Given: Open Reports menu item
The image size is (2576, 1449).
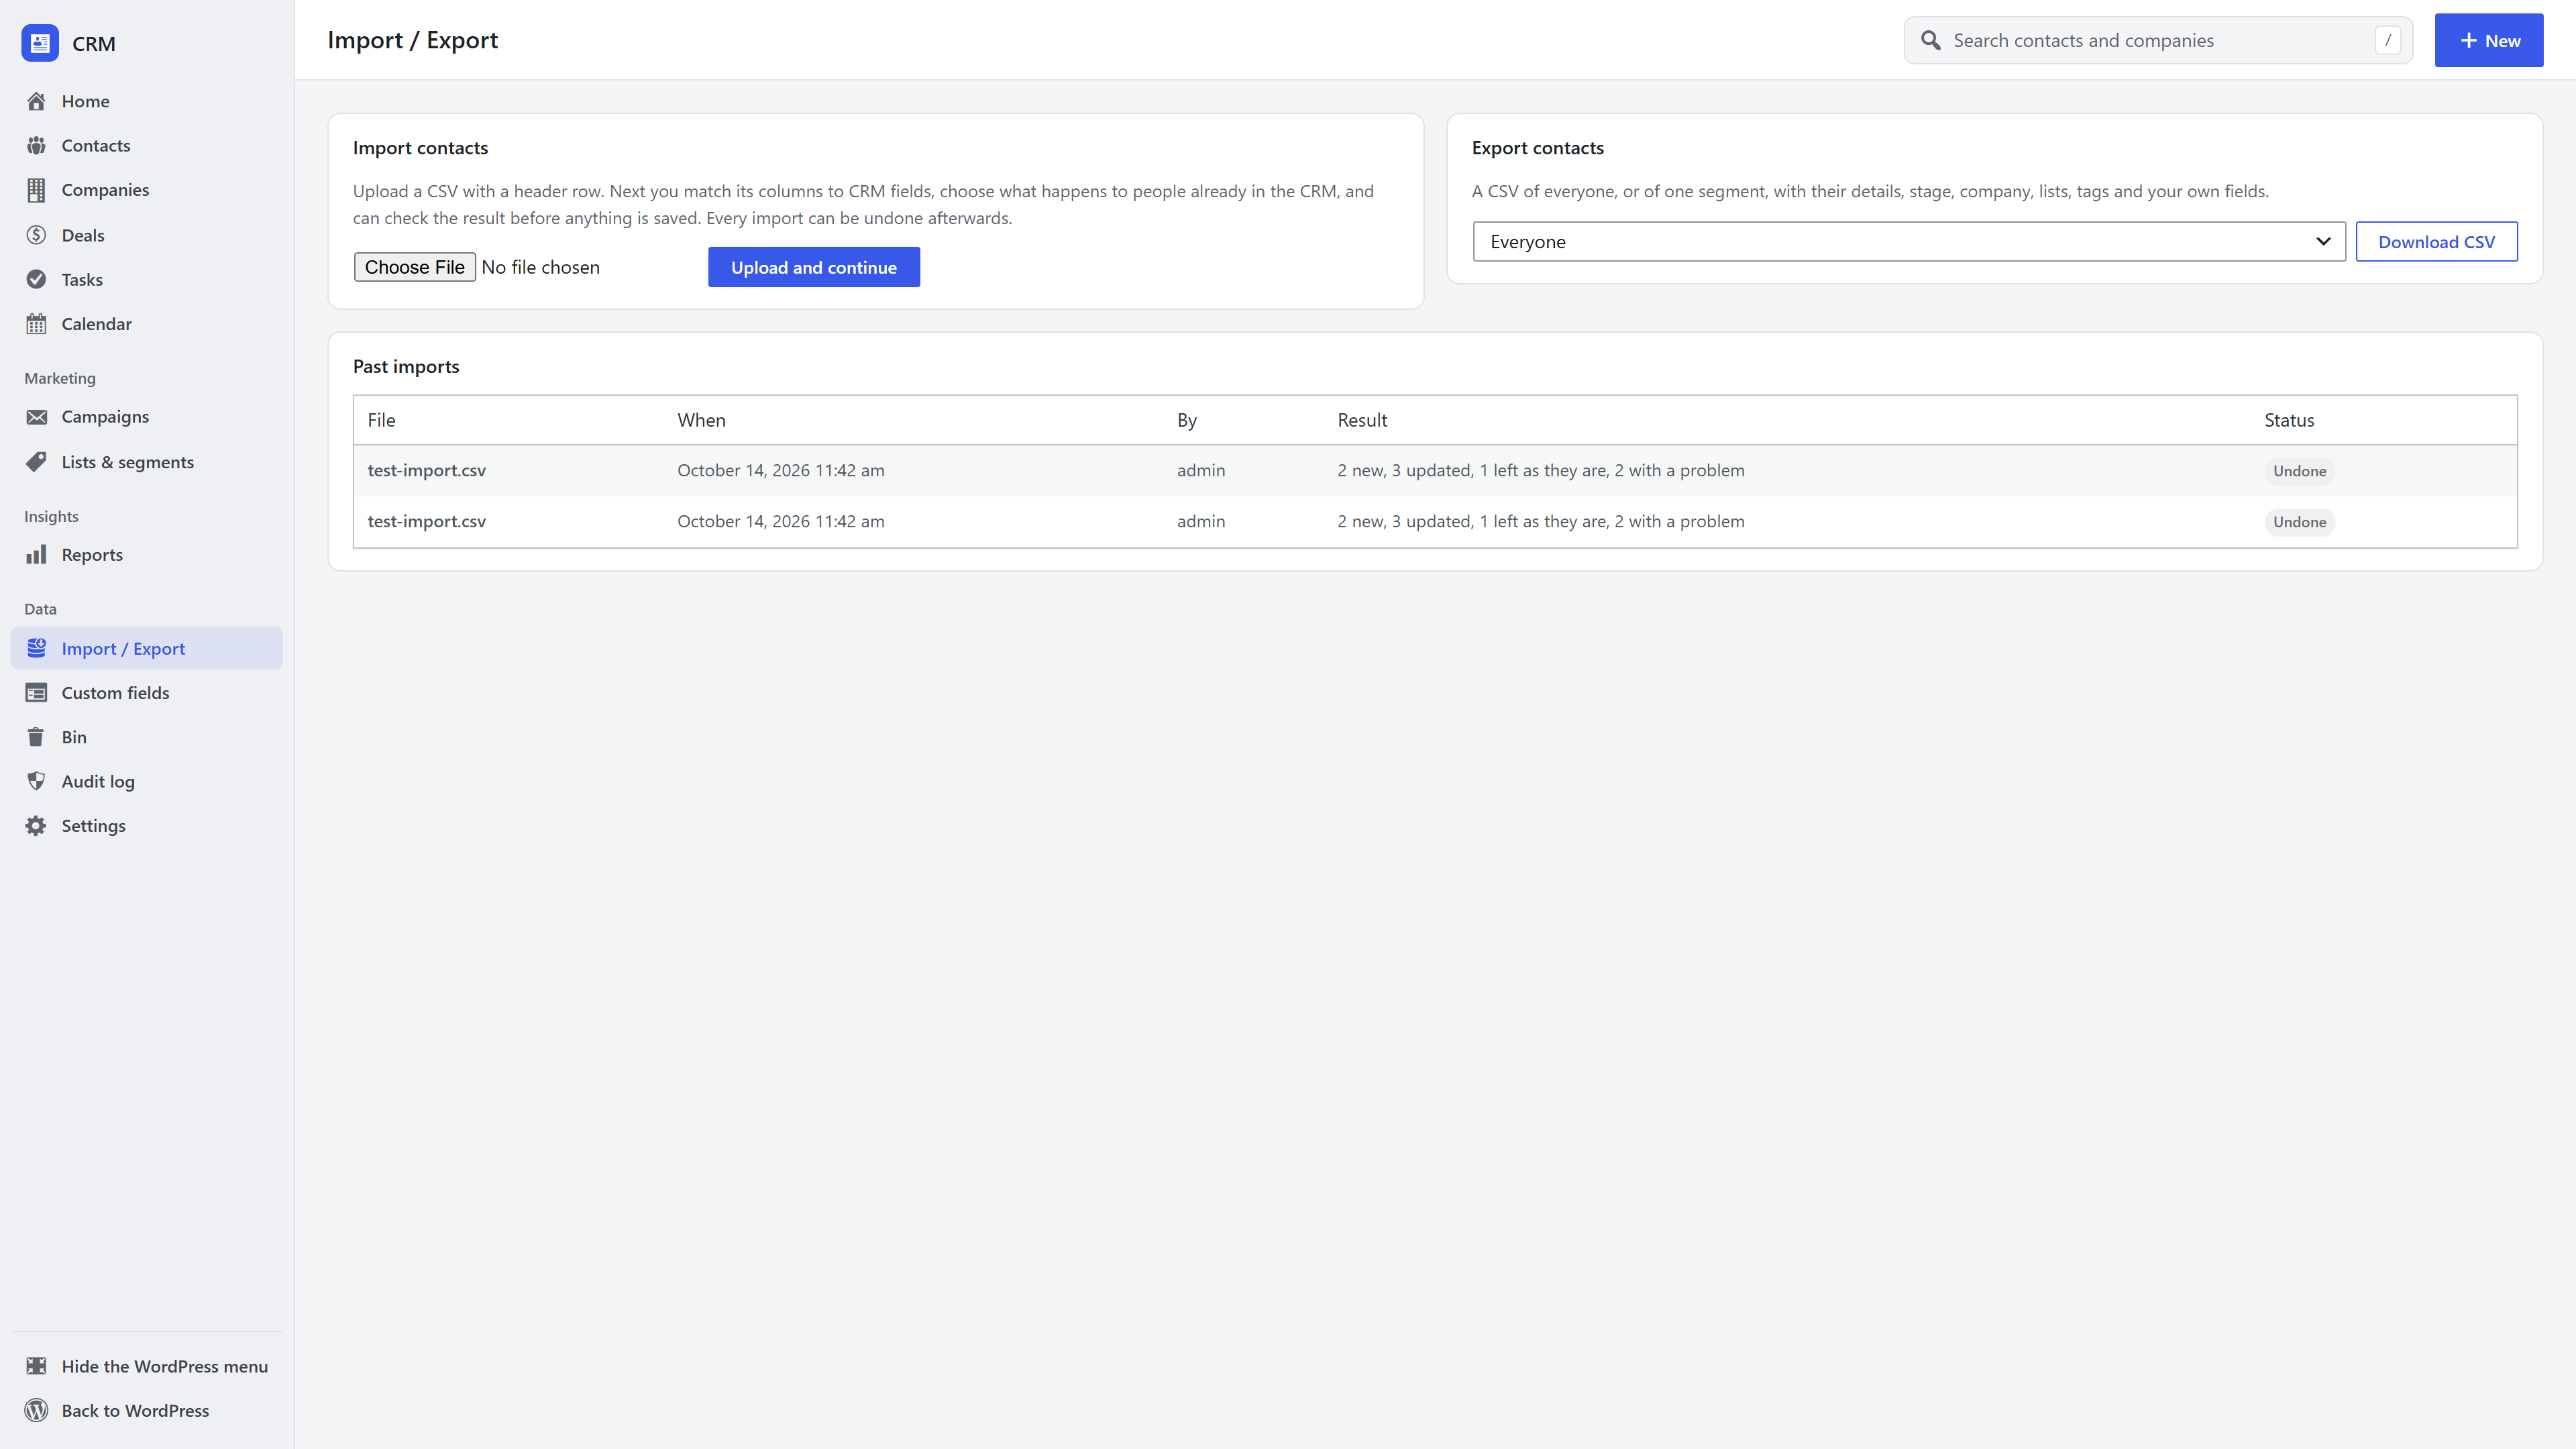Looking at the screenshot, I should [x=147, y=555].
